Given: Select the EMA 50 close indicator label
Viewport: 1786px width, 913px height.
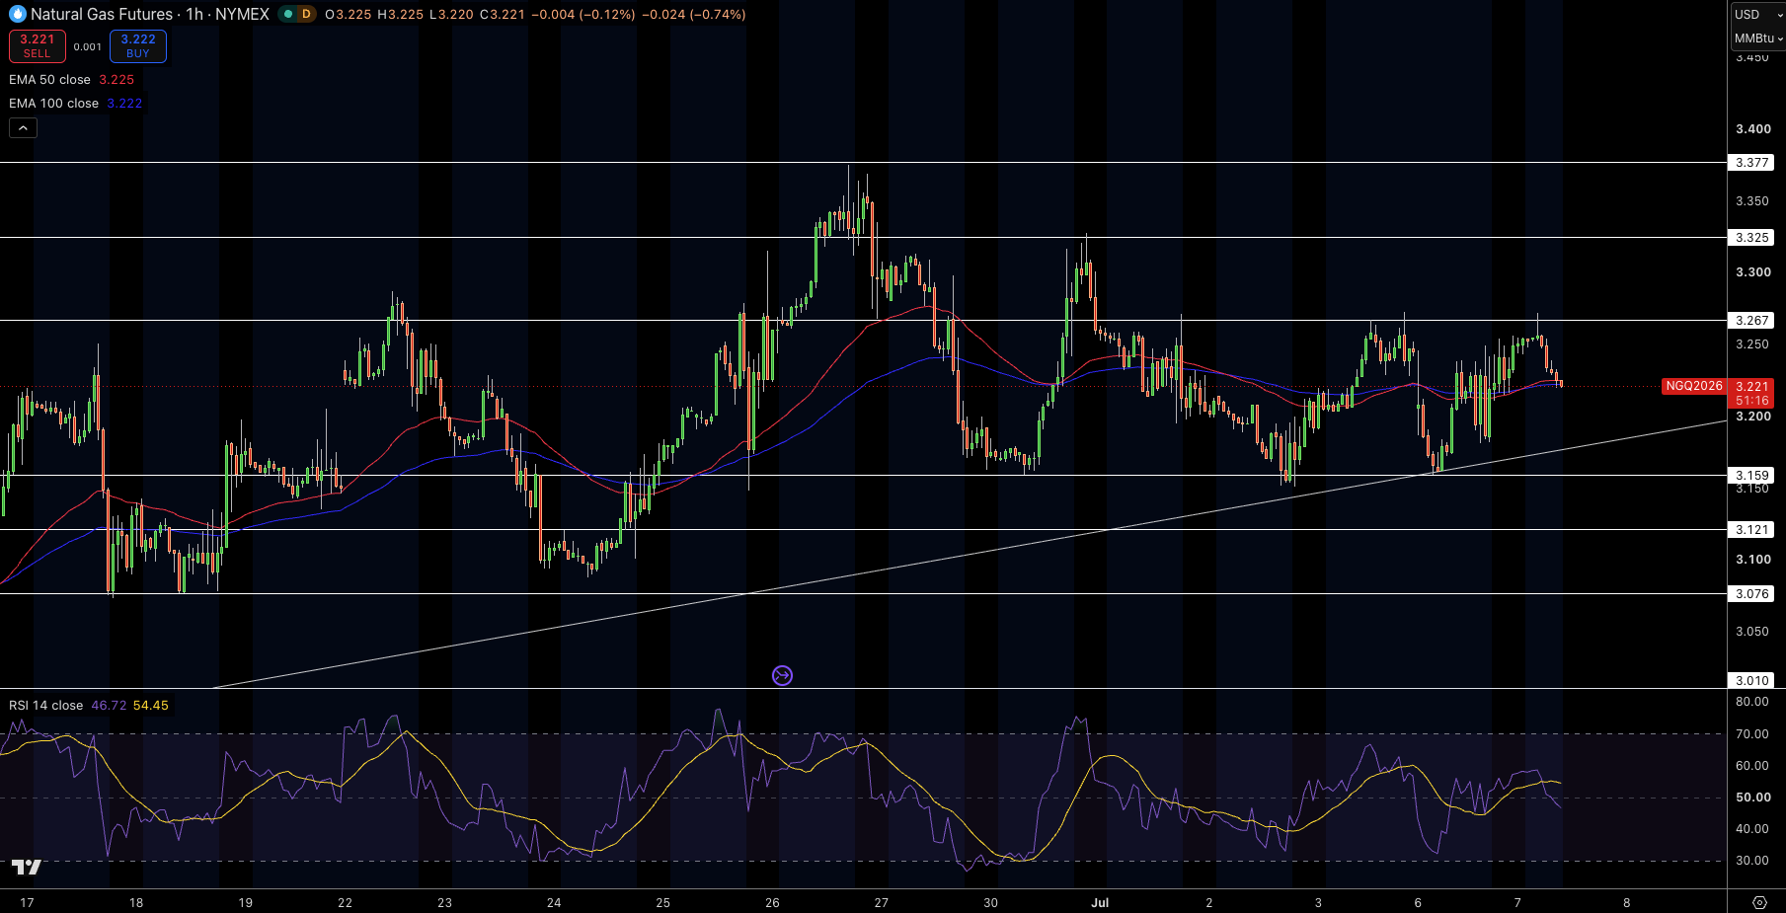Looking at the screenshot, I should click(49, 80).
